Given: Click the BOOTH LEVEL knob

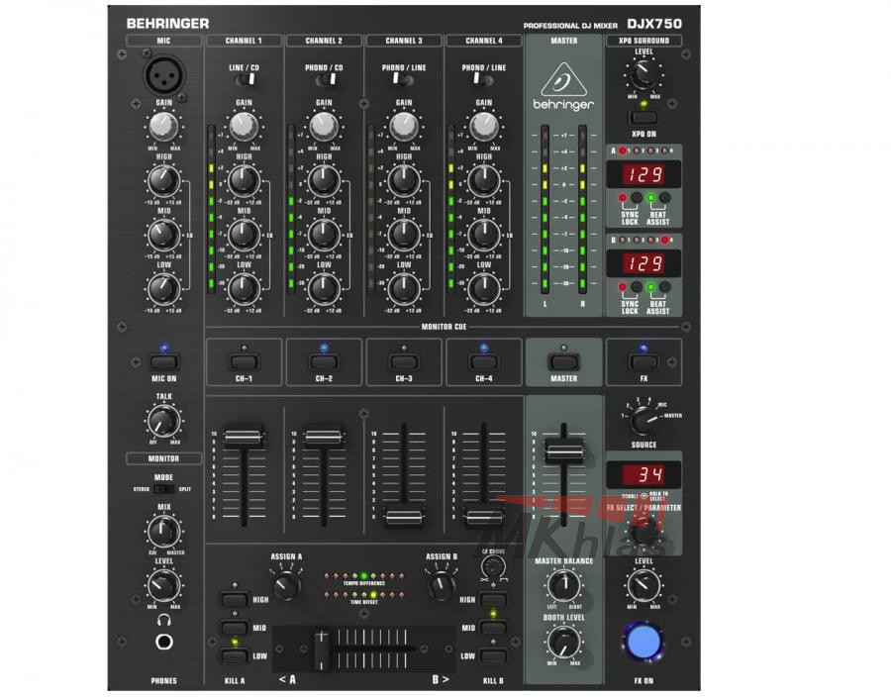Looking at the screenshot, I should pyautogui.click(x=563, y=642).
